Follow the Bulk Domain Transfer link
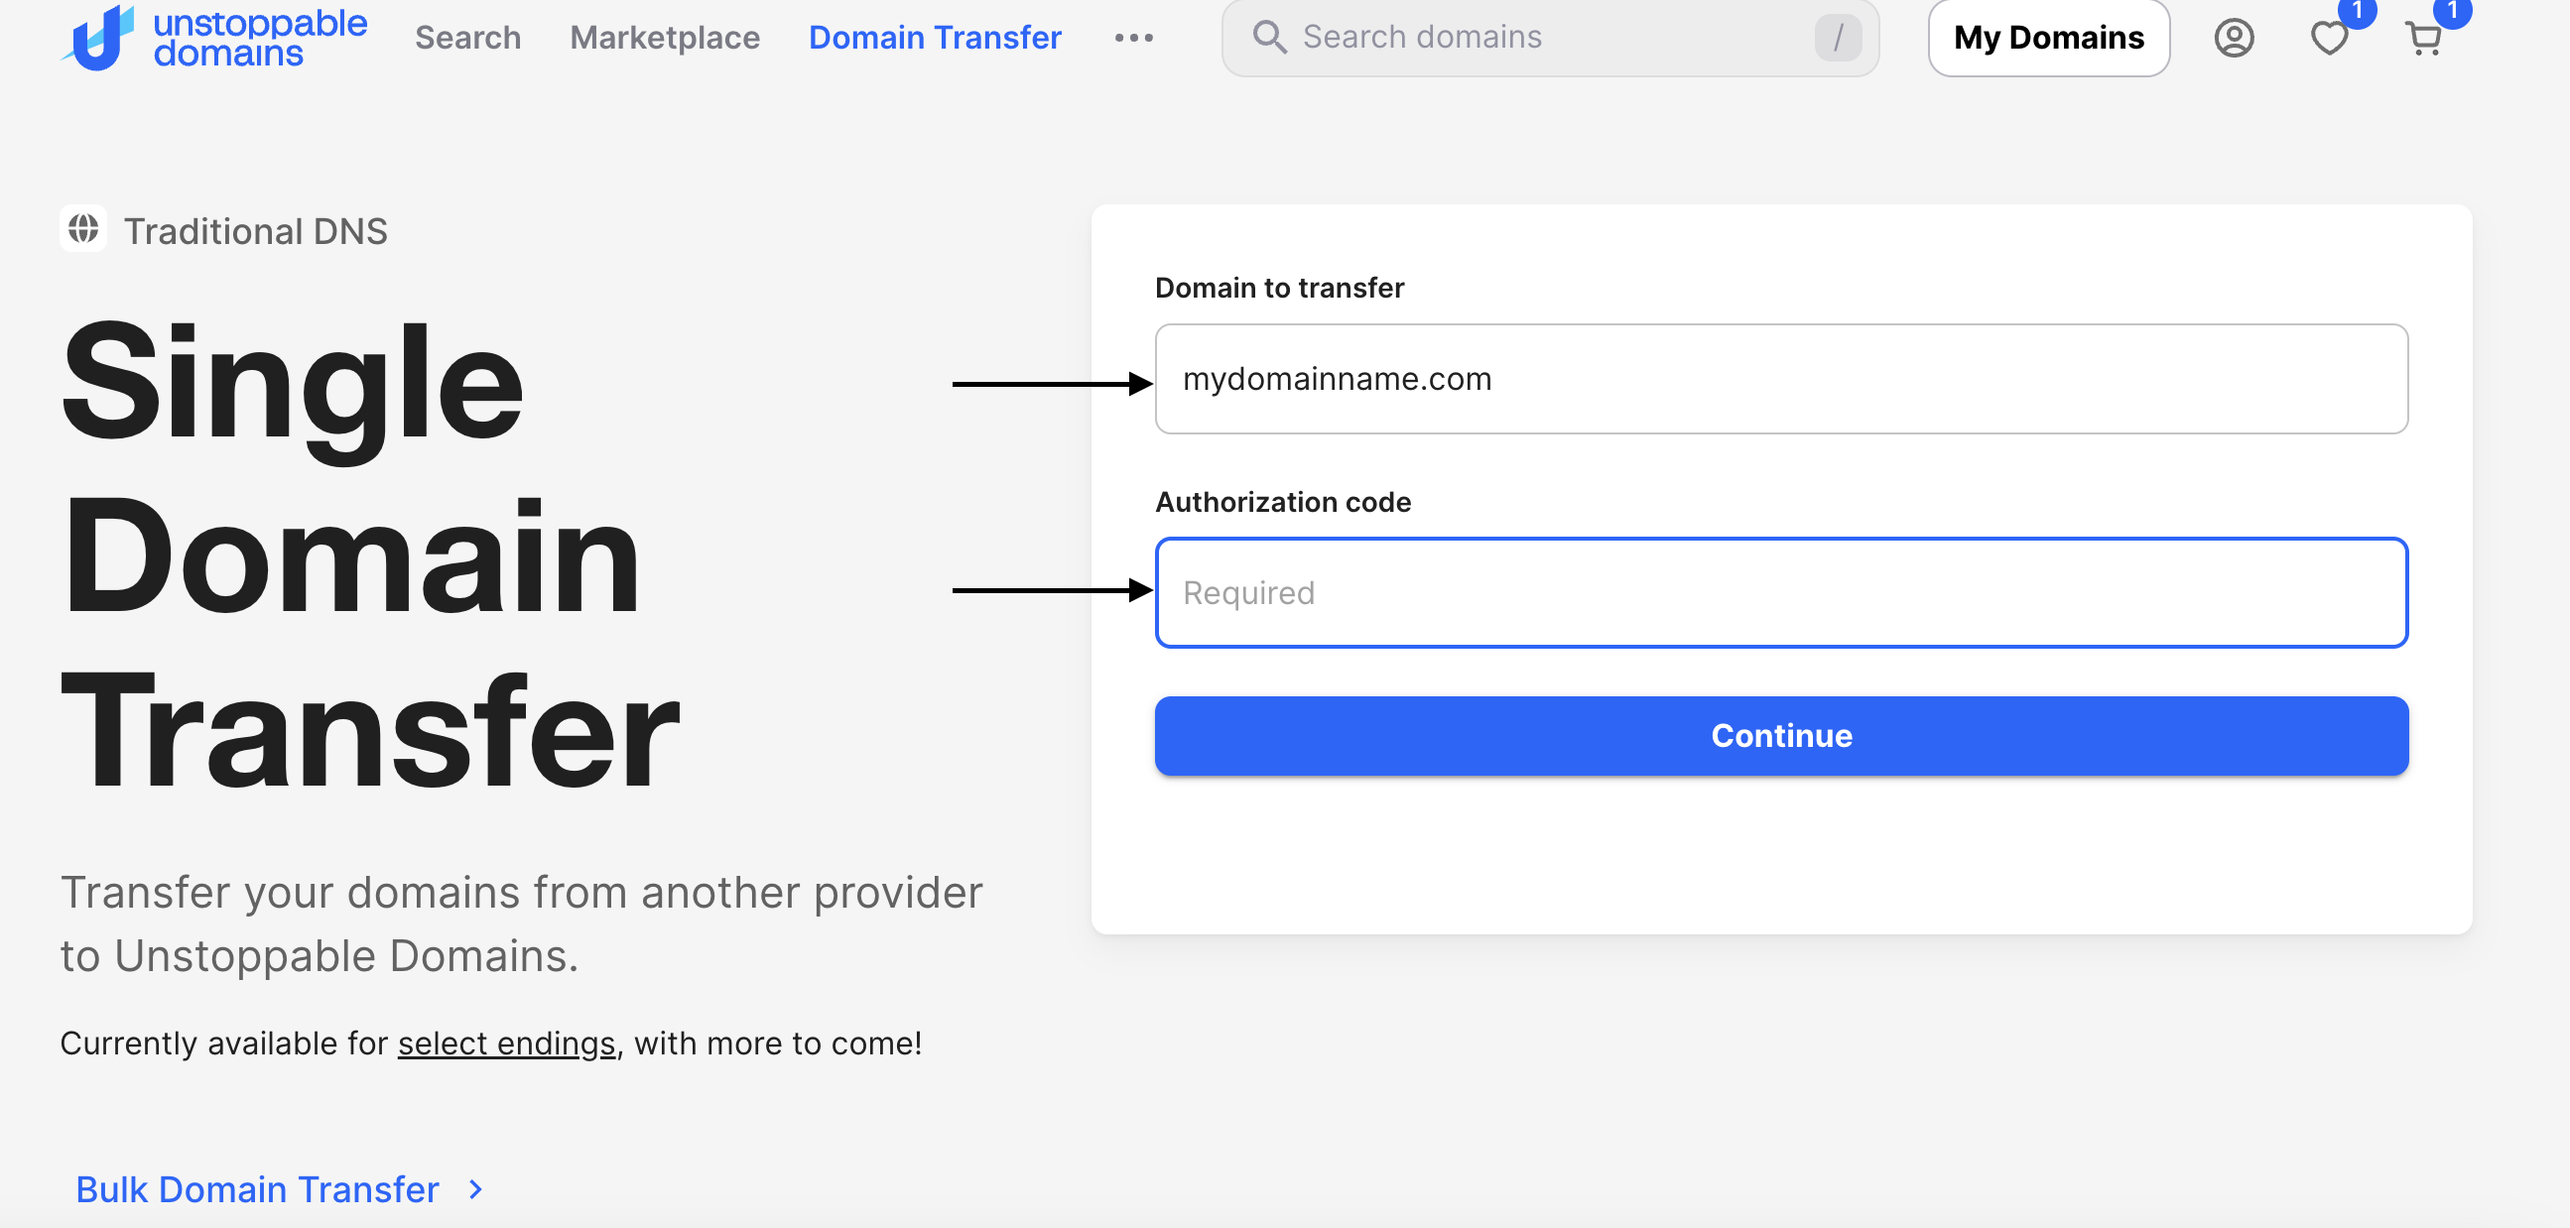2570x1228 pixels. (257, 1189)
